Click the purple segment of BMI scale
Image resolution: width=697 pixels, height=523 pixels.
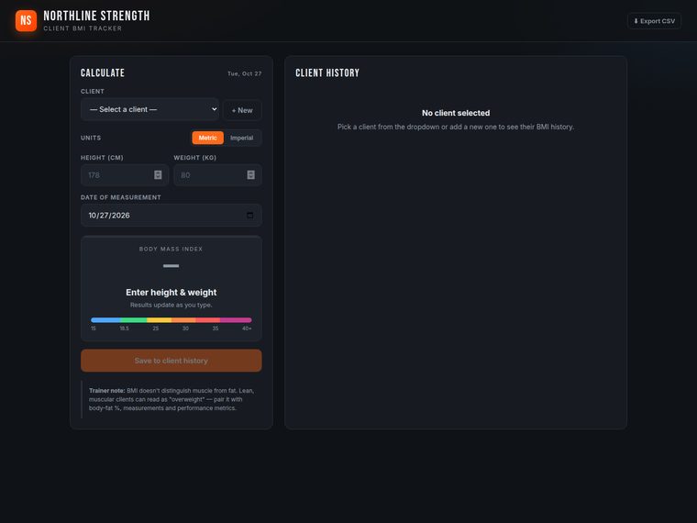coord(236,319)
